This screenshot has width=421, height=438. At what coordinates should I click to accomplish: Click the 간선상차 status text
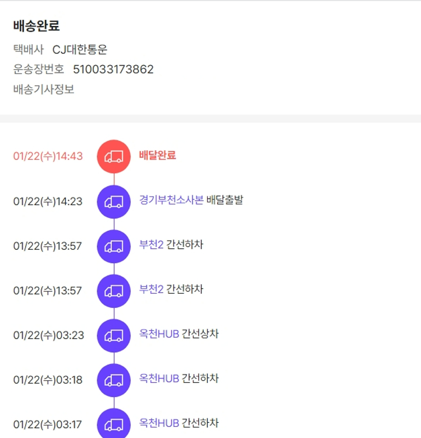(200, 334)
